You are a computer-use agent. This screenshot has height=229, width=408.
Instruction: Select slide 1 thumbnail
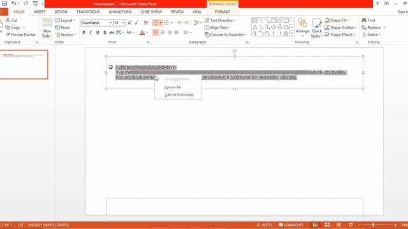pos(24,64)
